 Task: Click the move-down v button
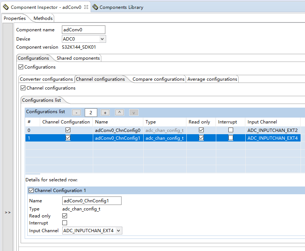pyautogui.click(x=134, y=112)
